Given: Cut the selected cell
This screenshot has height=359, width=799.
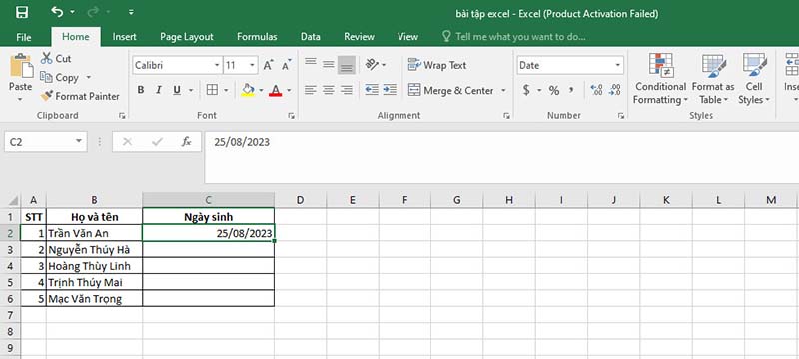Looking at the screenshot, I should [56, 59].
